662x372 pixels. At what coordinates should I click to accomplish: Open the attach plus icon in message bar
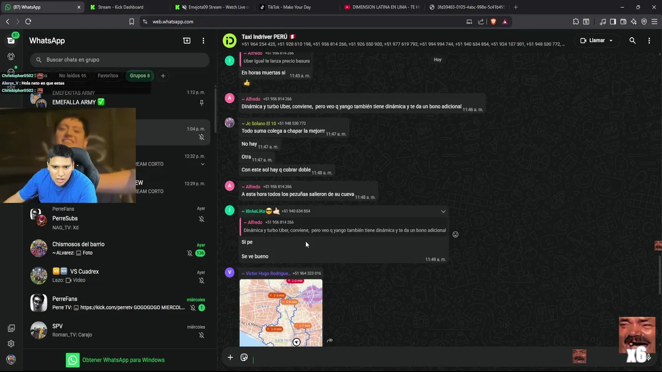(230, 357)
